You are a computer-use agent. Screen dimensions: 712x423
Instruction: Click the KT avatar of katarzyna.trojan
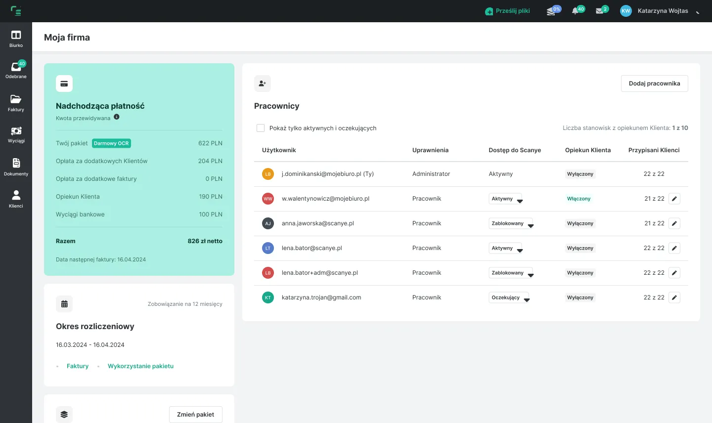[x=268, y=297]
